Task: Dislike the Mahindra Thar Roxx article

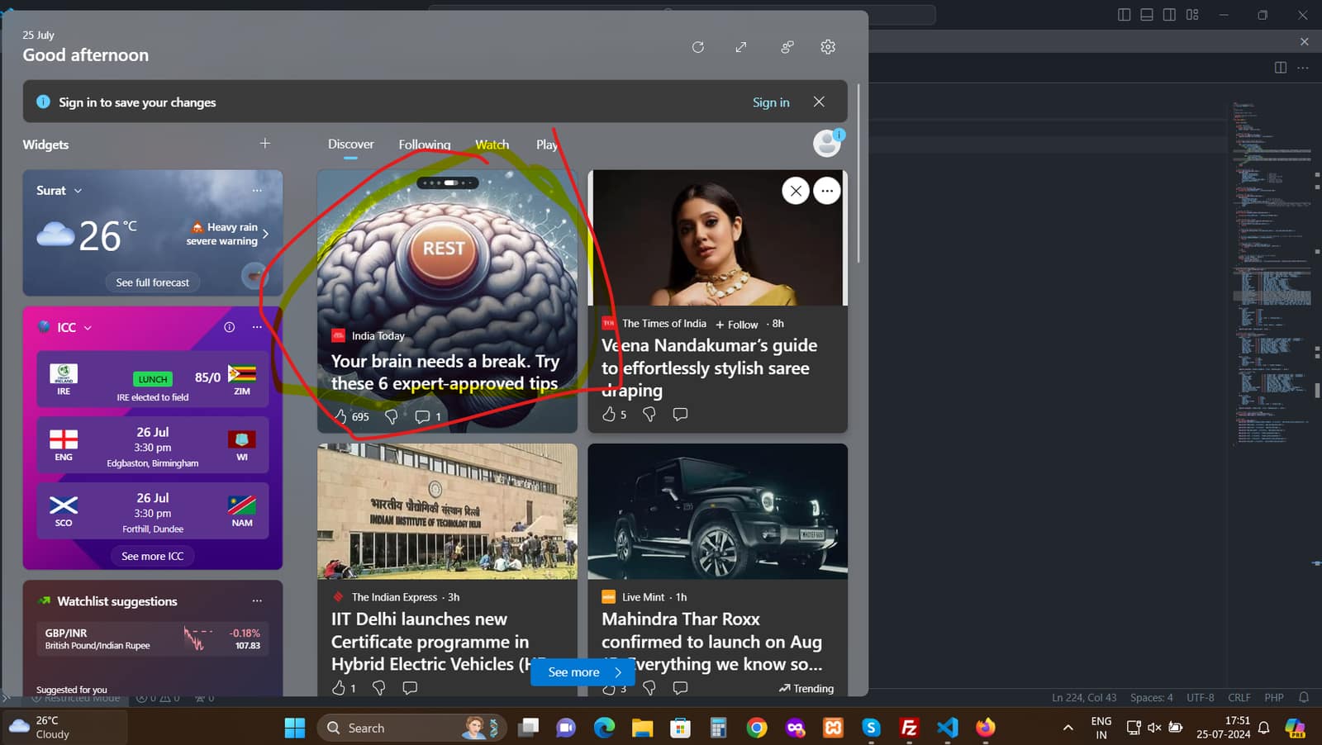Action: pos(649,687)
